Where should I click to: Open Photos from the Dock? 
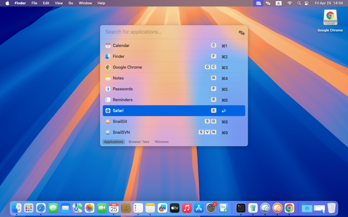[x=89, y=208]
